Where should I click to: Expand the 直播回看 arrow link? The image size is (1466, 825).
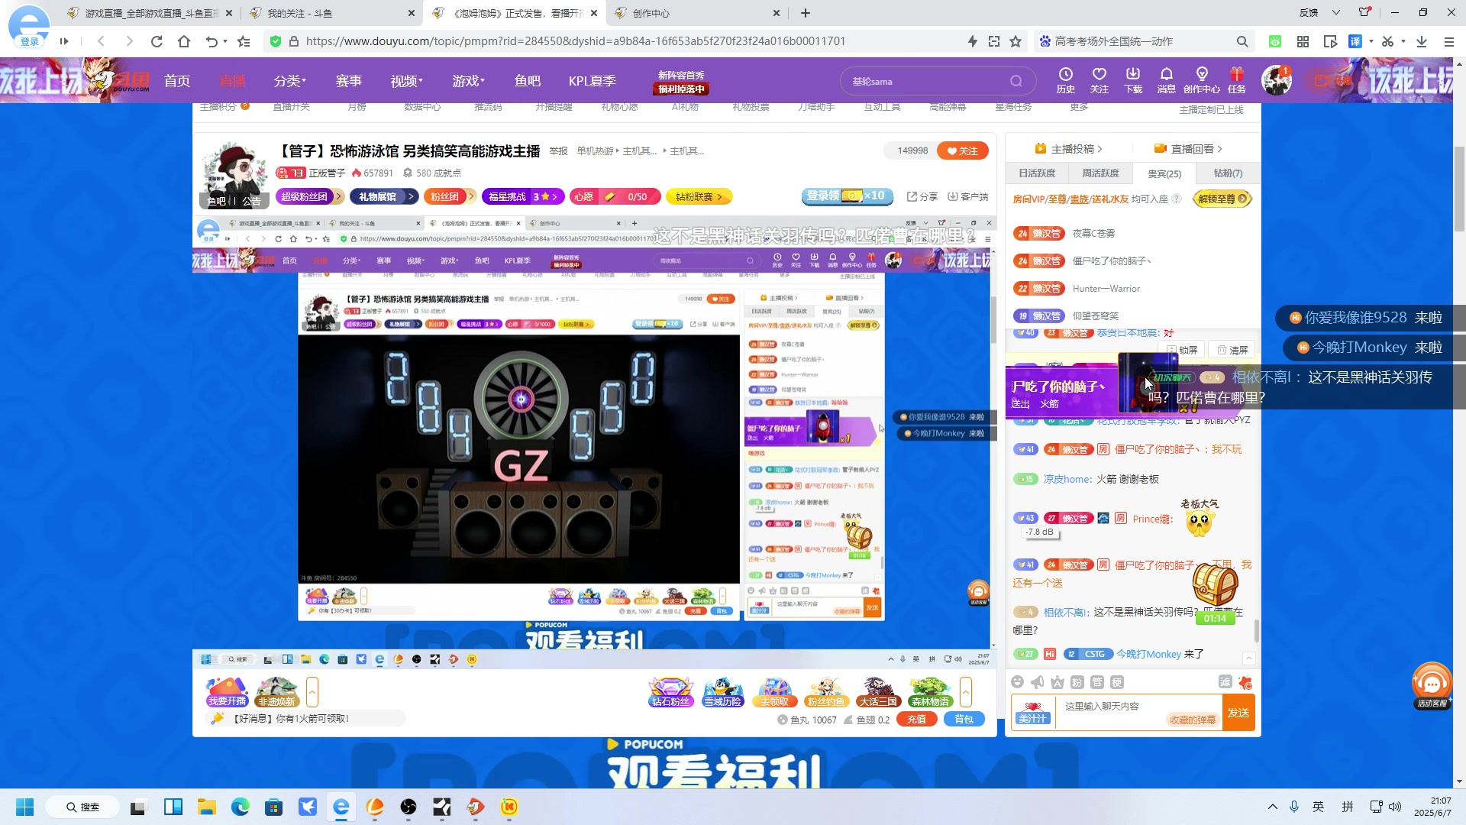pyautogui.click(x=1188, y=149)
